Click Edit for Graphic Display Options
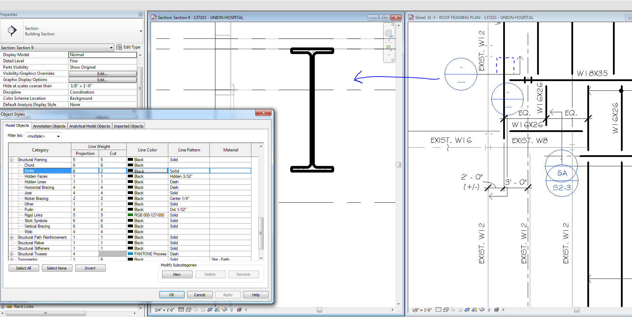Image resolution: width=632 pixels, height=317 pixels. 103,80
